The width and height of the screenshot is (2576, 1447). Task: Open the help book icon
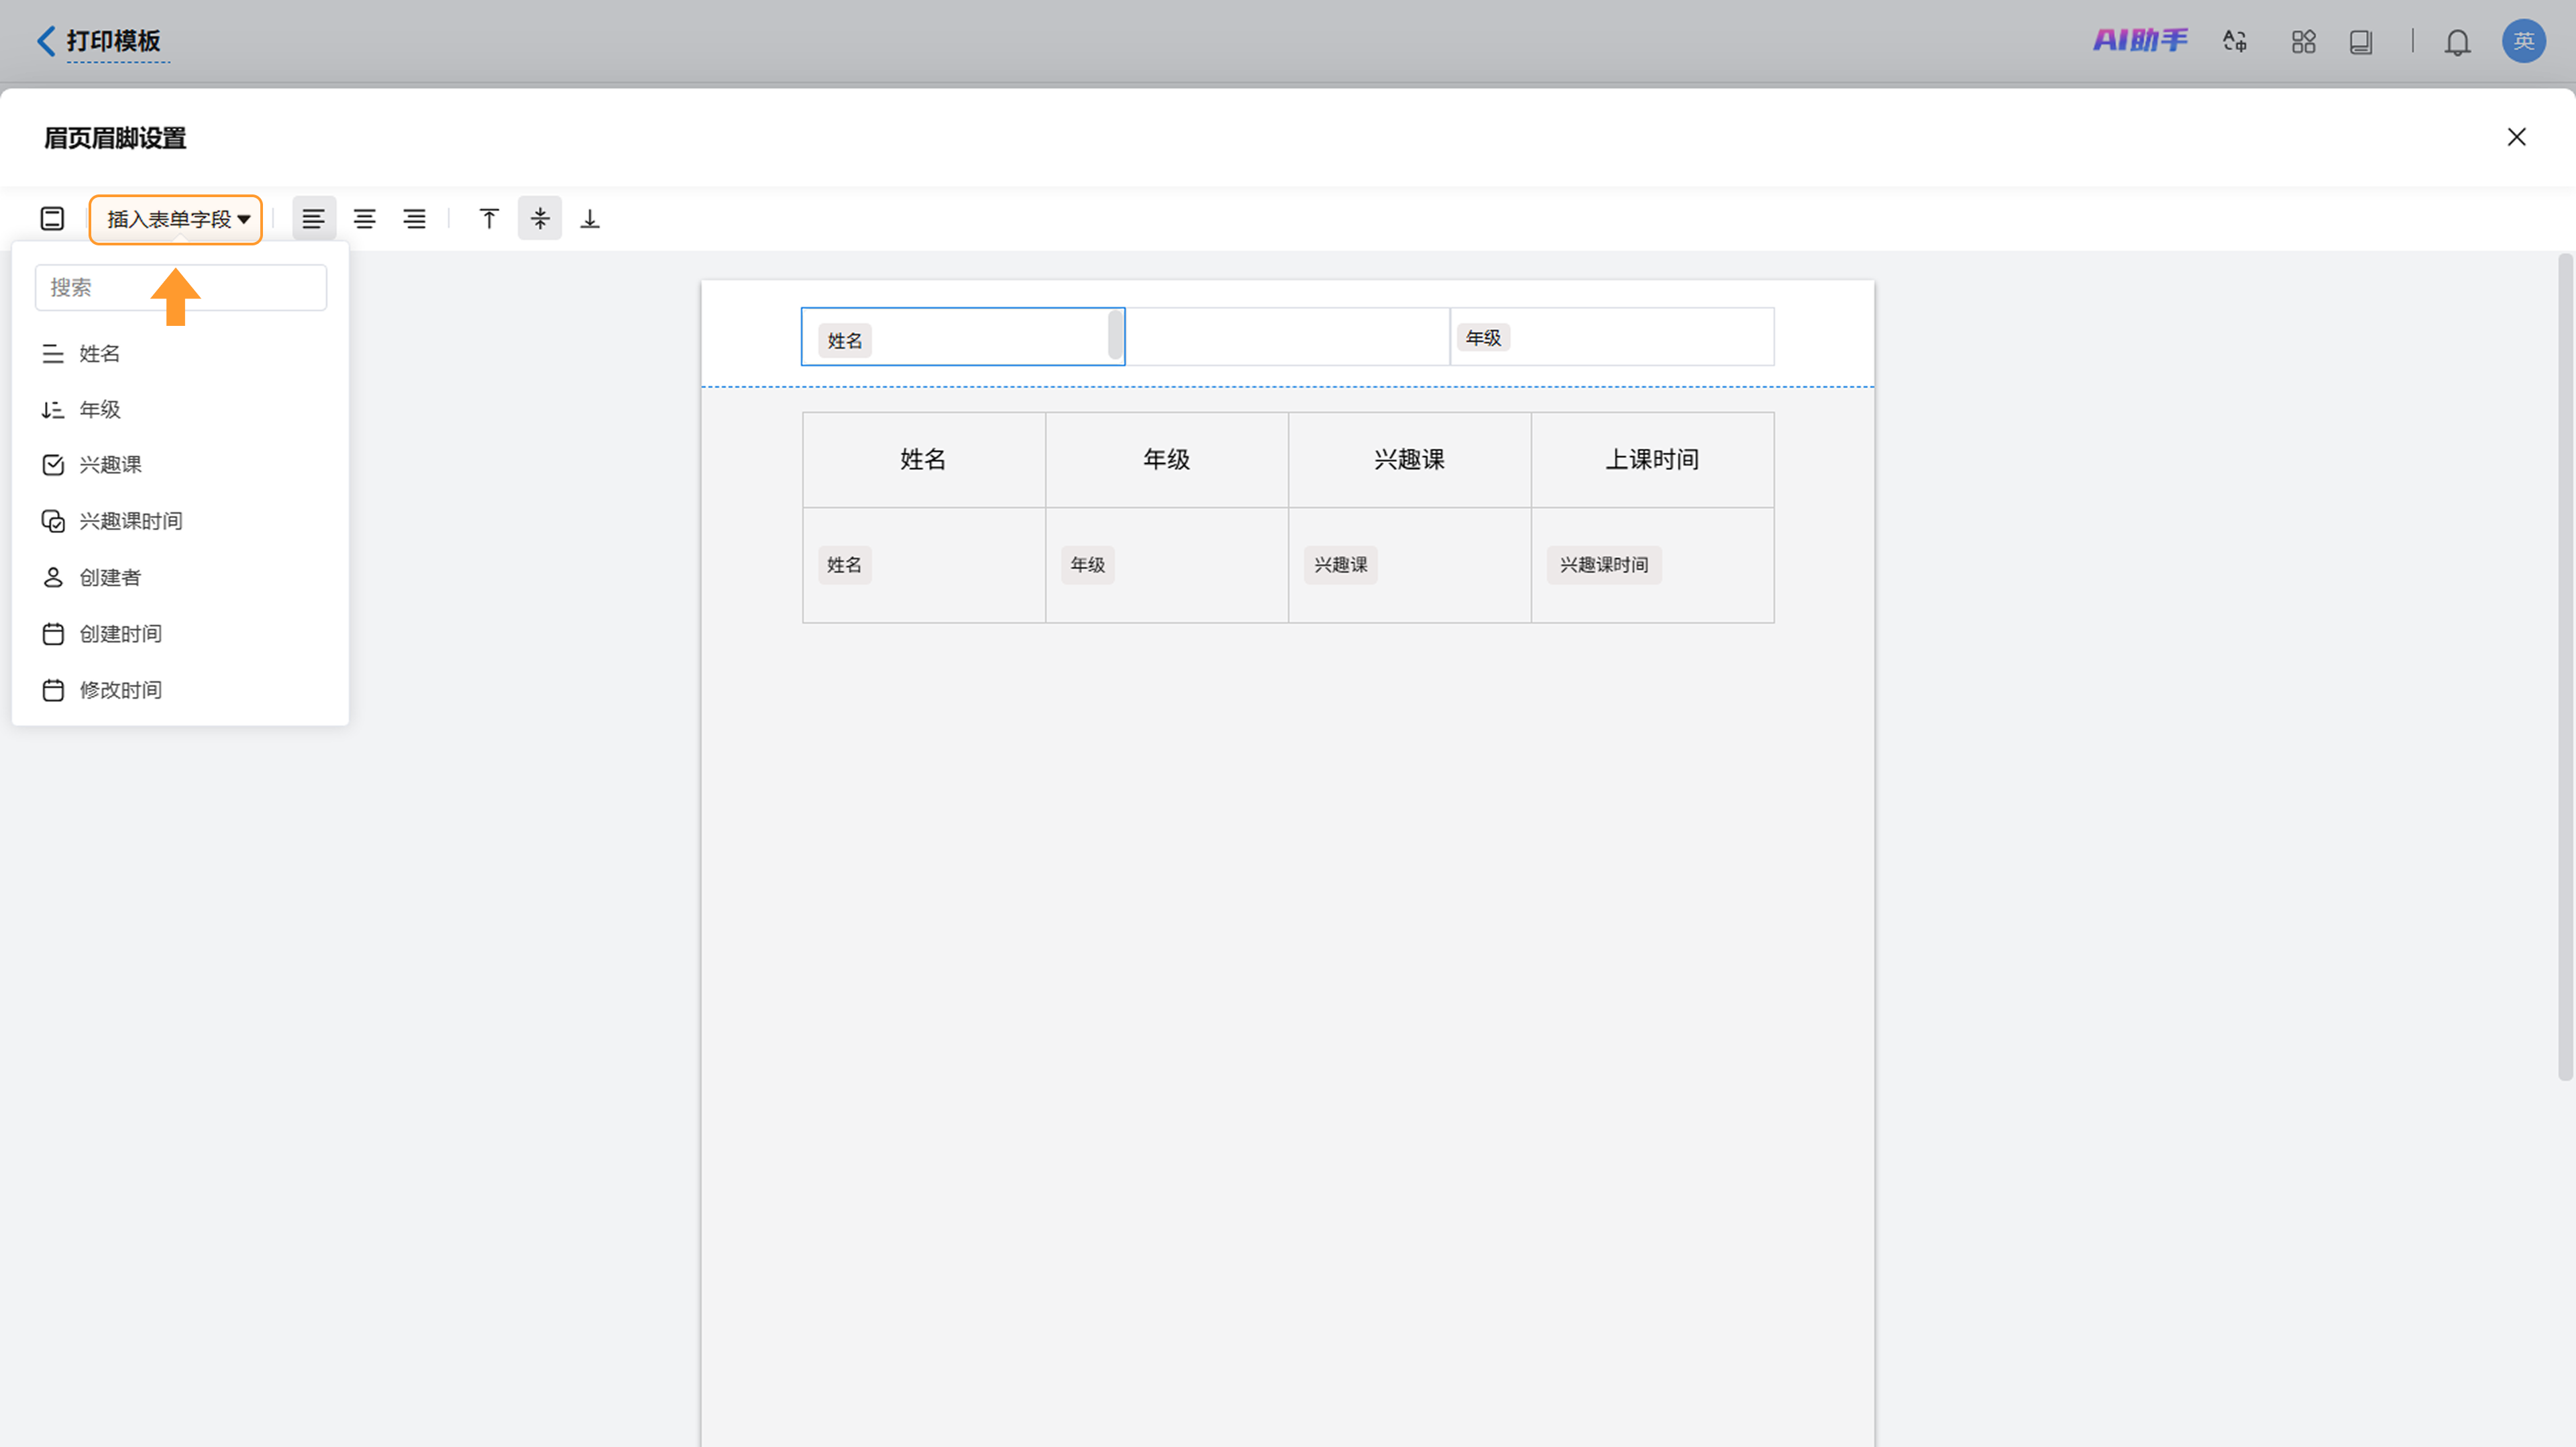(x=2361, y=41)
